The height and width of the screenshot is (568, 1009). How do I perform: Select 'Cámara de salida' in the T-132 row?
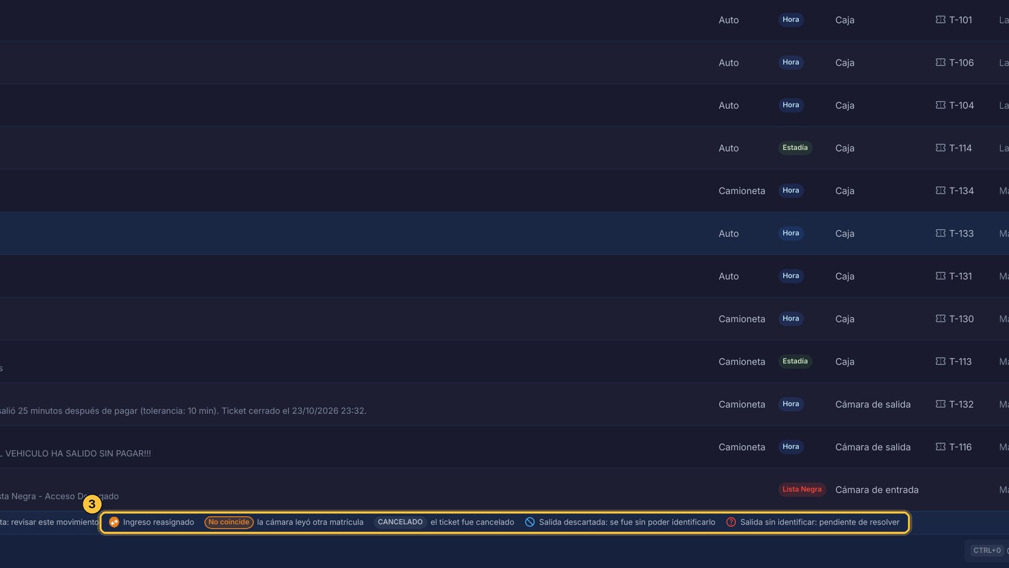coord(873,405)
